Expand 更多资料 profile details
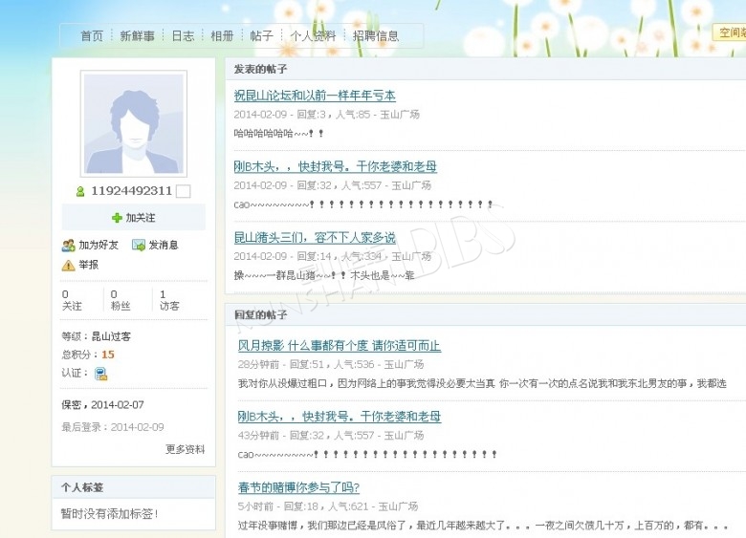 pyautogui.click(x=186, y=449)
